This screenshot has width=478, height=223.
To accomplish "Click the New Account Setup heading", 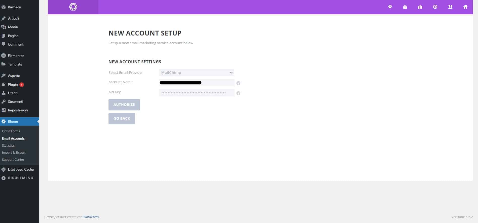I will pos(145,33).
